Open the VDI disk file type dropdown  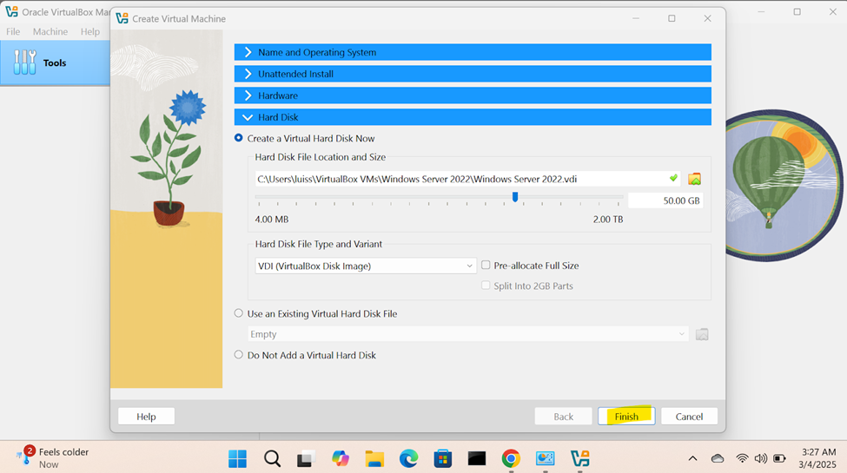[366, 266]
